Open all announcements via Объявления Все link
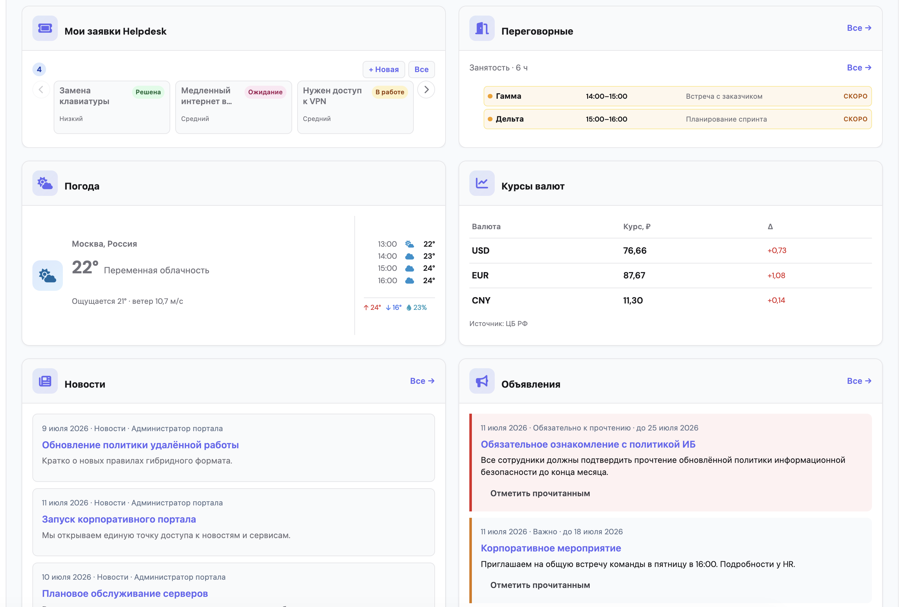 point(859,381)
